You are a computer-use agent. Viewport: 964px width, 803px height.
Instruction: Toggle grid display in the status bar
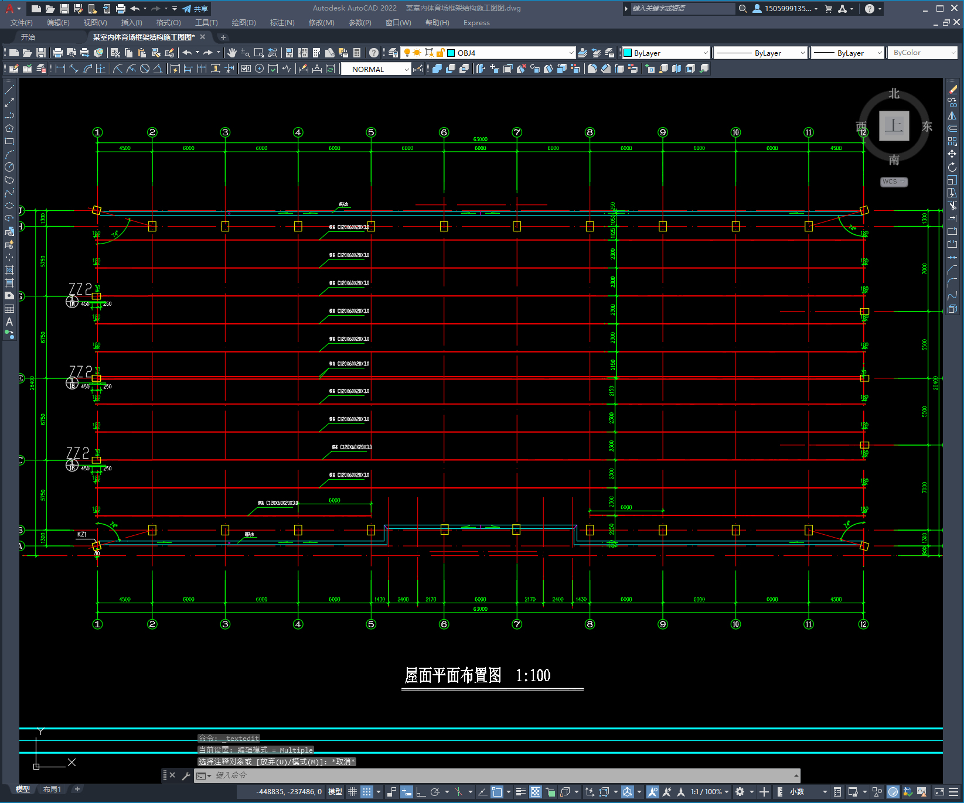point(352,792)
